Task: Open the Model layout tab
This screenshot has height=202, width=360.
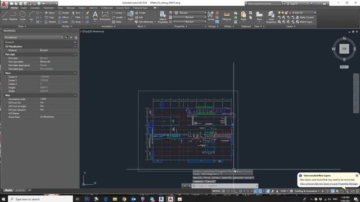Action: pyautogui.click(x=8, y=190)
